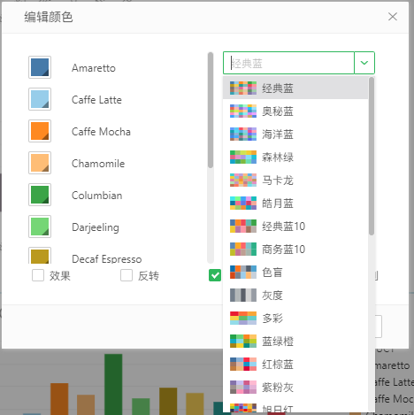Image resolution: width=414 pixels, height=415 pixels.
Task: Select the 海洋蓝 color theme
Action: tap(295, 134)
